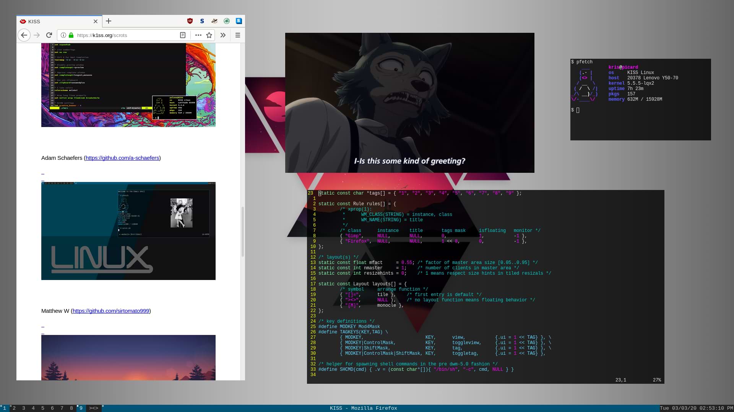Go back in Firefox history
This screenshot has height=412, width=734.
pyautogui.click(x=24, y=35)
